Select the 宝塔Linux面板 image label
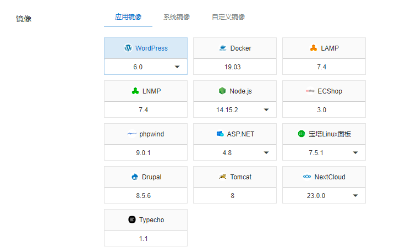The width and height of the screenshot is (400, 247). click(x=330, y=134)
